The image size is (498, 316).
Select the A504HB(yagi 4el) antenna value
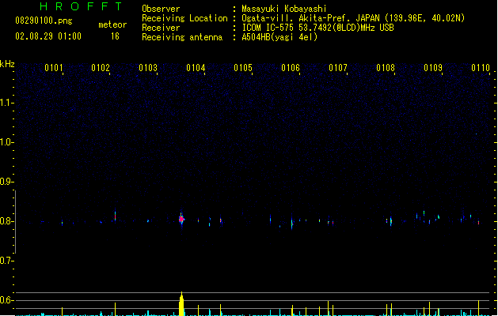coord(279,37)
